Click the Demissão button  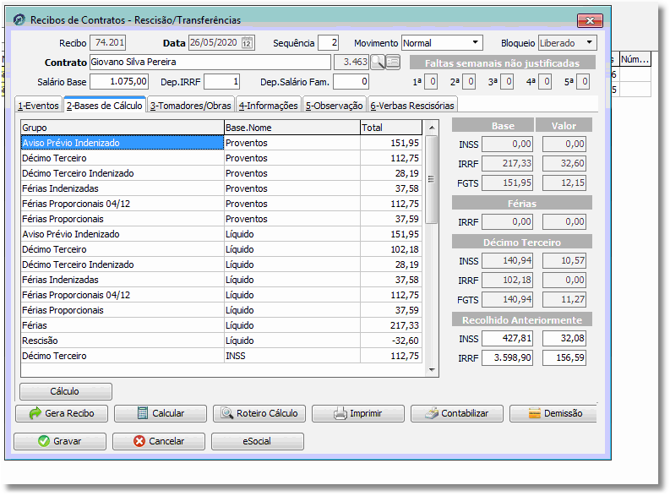coord(553,413)
